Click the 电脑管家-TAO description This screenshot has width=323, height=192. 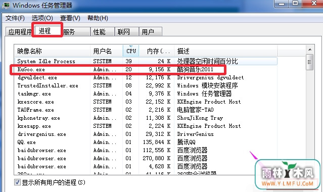click(x=195, y=110)
